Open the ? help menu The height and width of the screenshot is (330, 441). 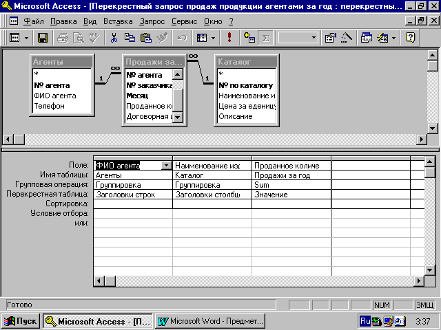[x=231, y=21]
